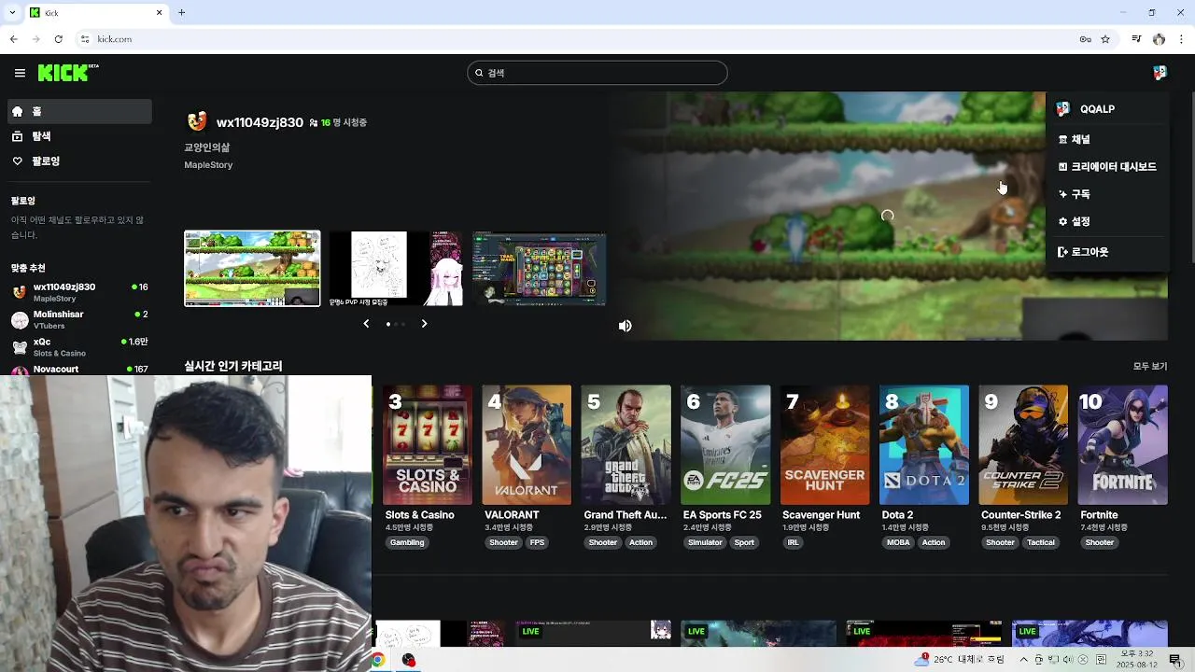This screenshot has width=1195, height=672.
Task: Open the browser three-dot menu
Action: click(1182, 39)
